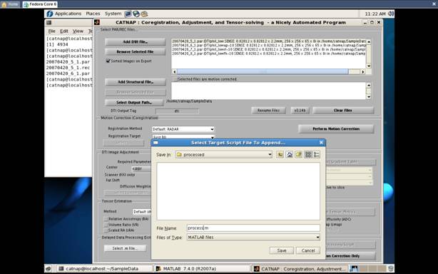Open the Center KIRBY dropdown
The width and height of the screenshot is (438, 274).
pyautogui.click(x=141, y=169)
